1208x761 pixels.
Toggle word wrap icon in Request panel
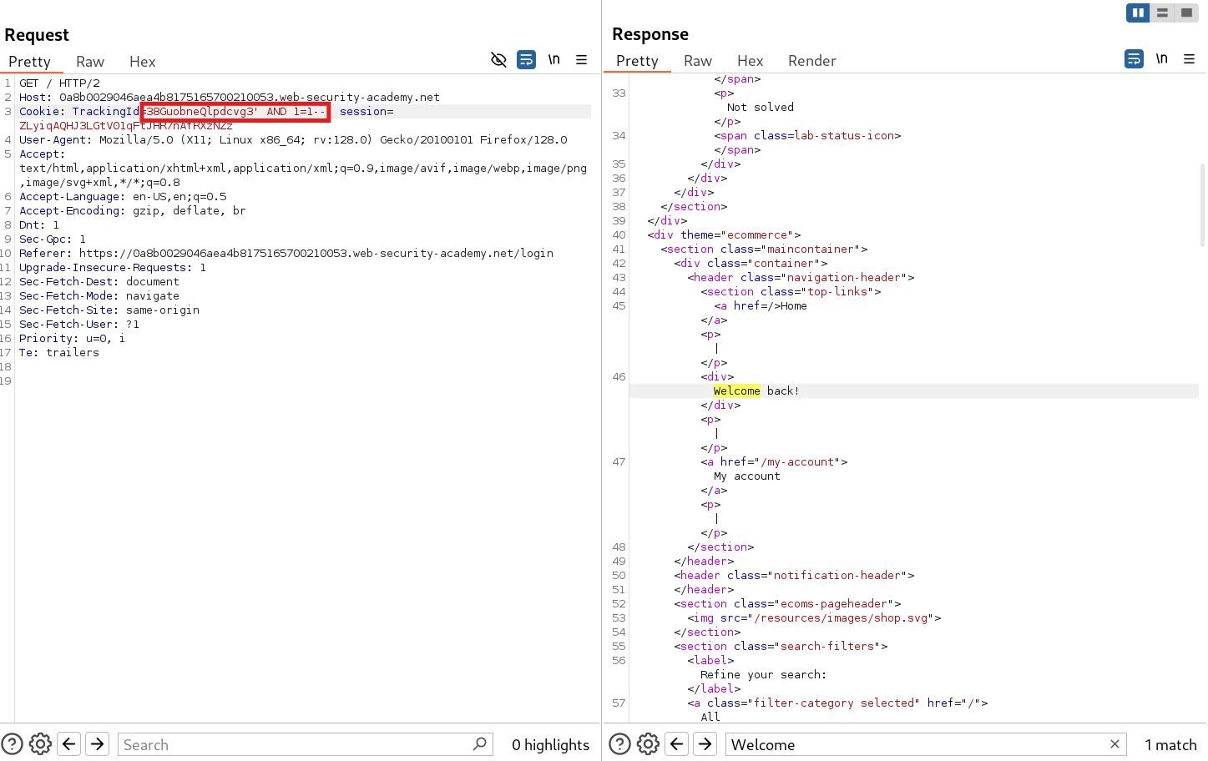(527, 60)
